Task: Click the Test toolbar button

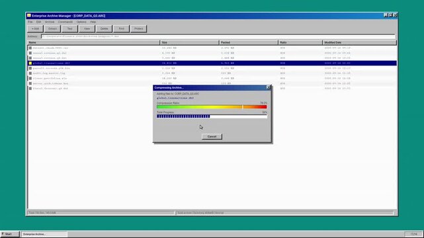Action: pos(69,28)
